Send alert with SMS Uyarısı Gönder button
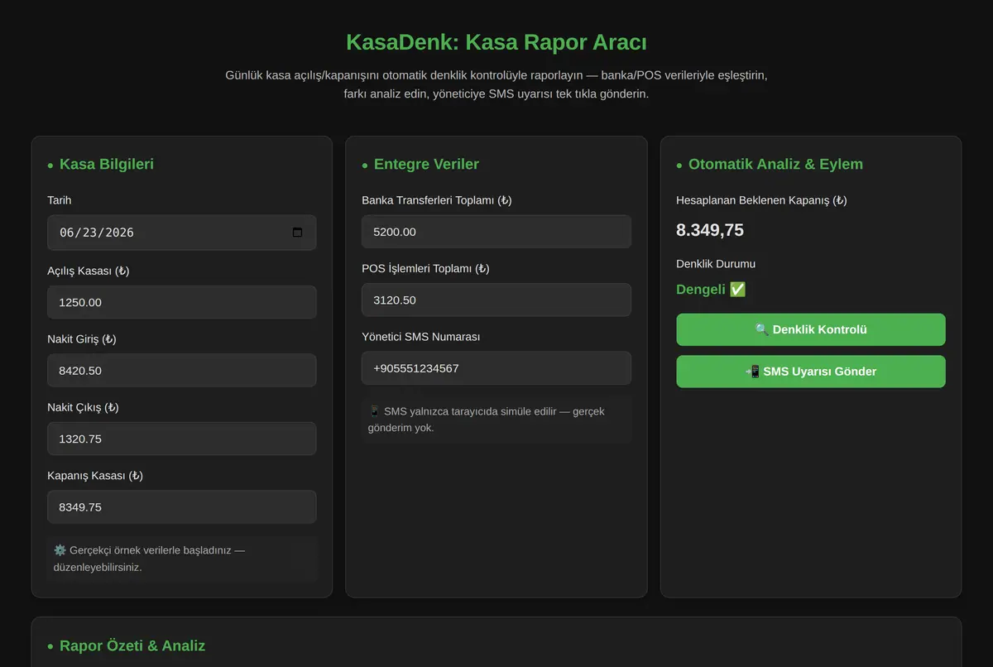This screenshot has height=667, width=993. (811, 372)
